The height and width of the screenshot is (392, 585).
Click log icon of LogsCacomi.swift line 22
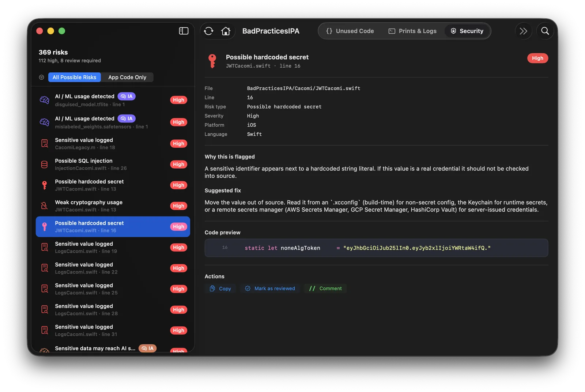coord(44,268)
